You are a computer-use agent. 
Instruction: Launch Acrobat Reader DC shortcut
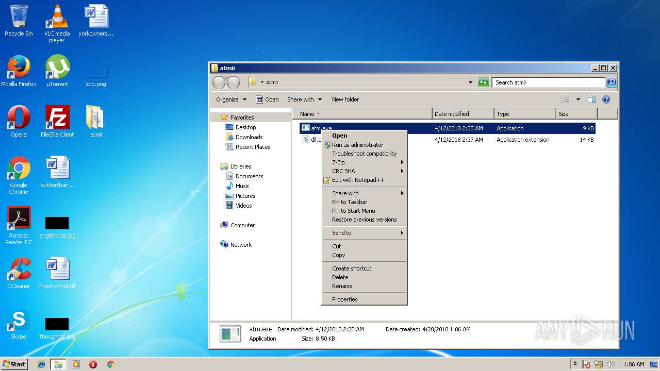coord(19,226)
